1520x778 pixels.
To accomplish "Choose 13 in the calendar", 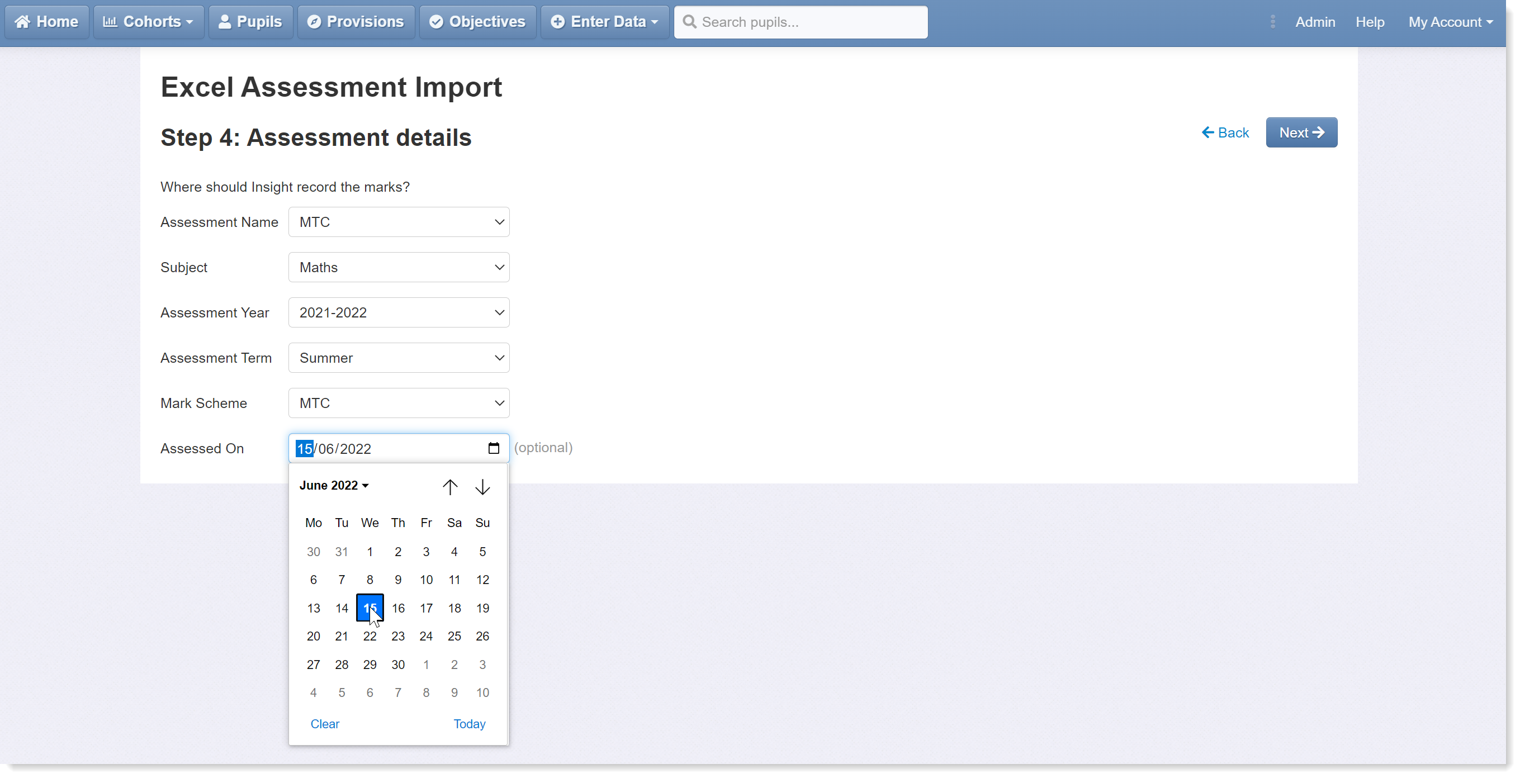I will coord(313,608).
